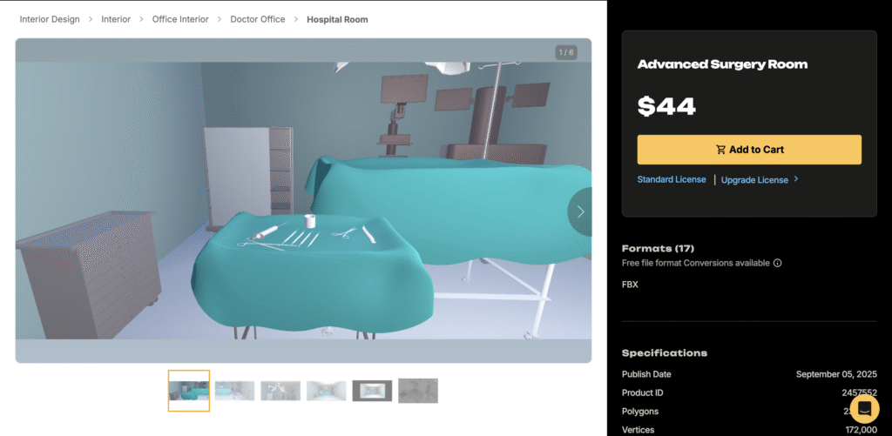Viewport: 892px width, 436px height.
Task: Open the fifth dark-framed thumbnail
Action: pyautogui.click(x=372, y=391)
